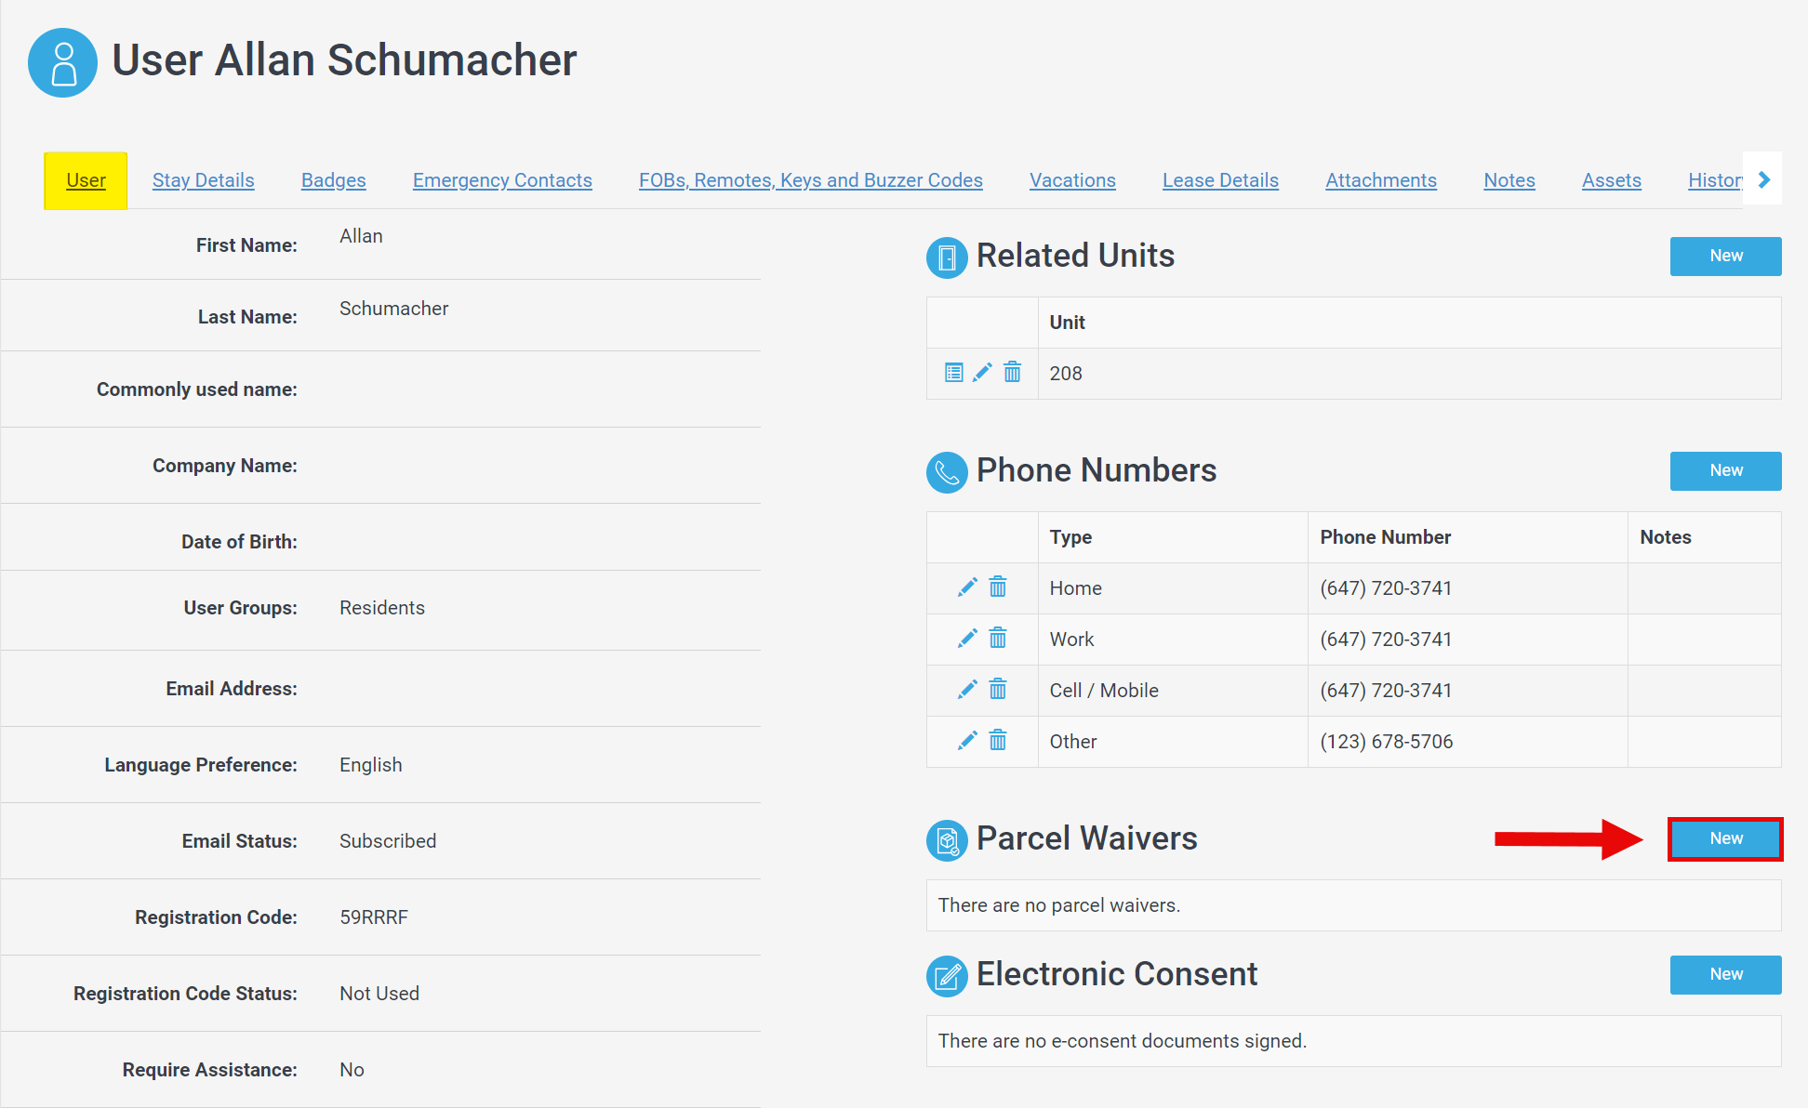
Task: Open the Vacations tab
Action: (x=1071, y=179)
